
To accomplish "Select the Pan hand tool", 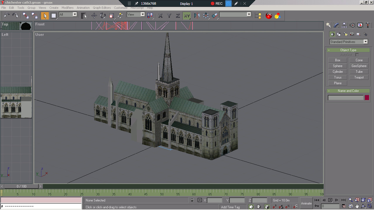I will [357, 206].
